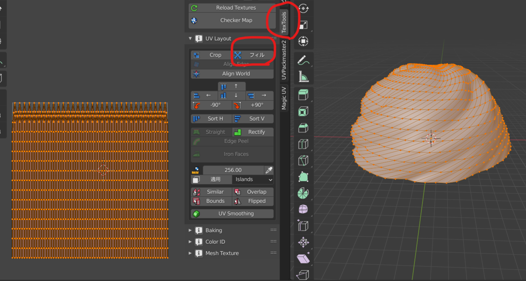
Task: Expand the Color ID panel
Action: (190, 242)
